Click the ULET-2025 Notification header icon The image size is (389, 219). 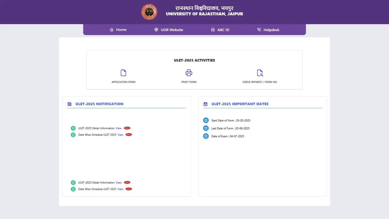[70, 104]
